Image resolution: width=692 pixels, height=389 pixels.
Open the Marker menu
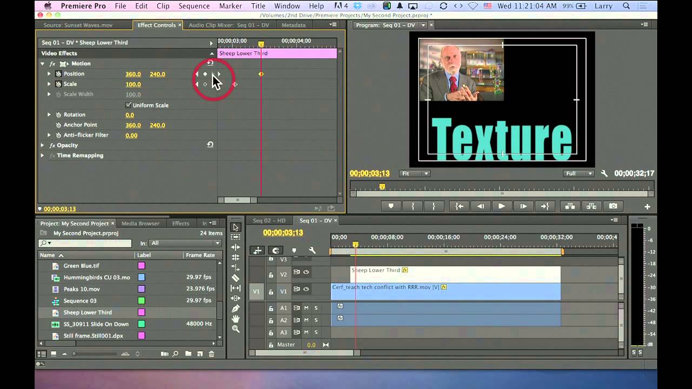pyautogui.click(x=230, y=6)
